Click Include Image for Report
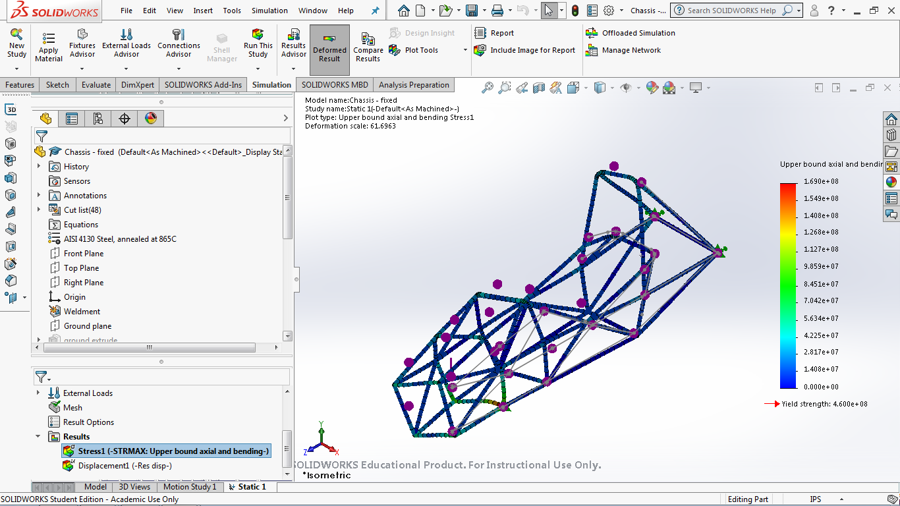Screen dimensions: 900x506 coord(525,50)
